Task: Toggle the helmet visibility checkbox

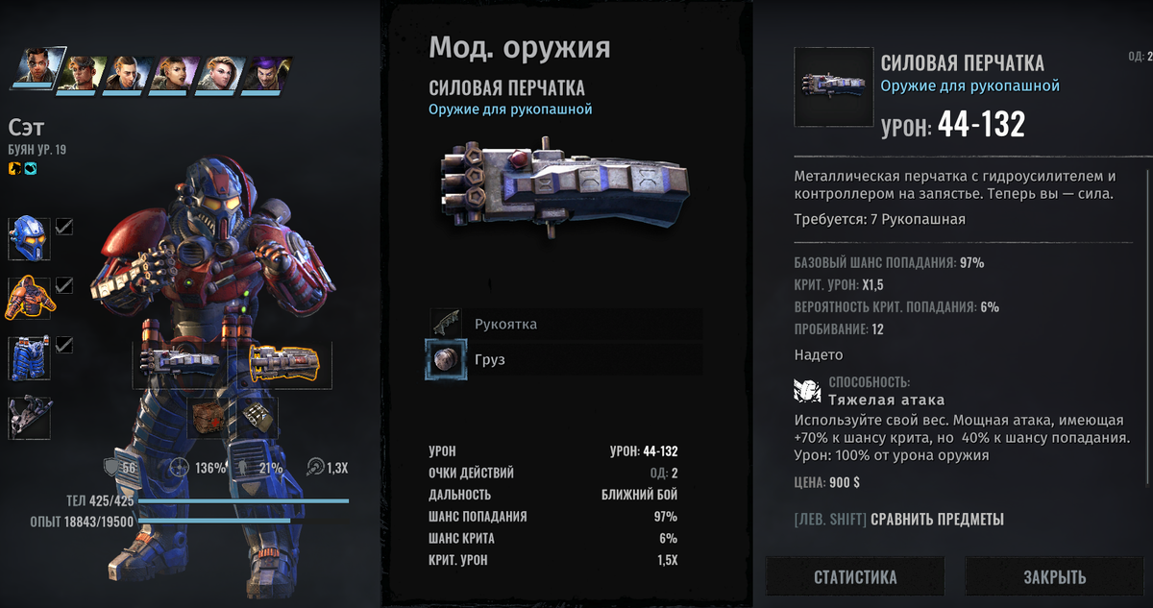Action: click(64, 227)
